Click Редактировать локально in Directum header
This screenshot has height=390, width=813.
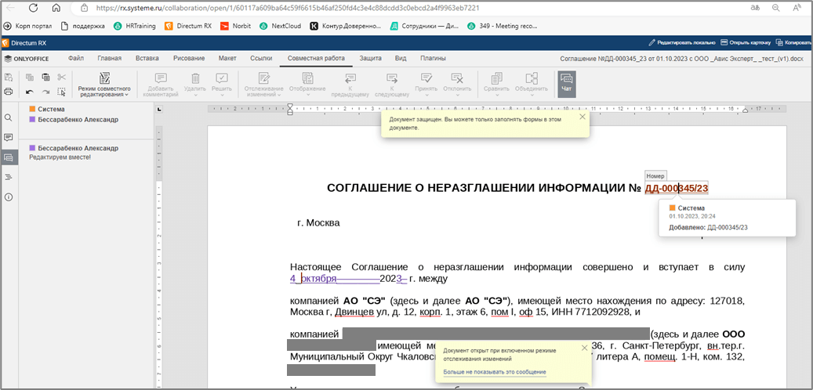(682, 42)
